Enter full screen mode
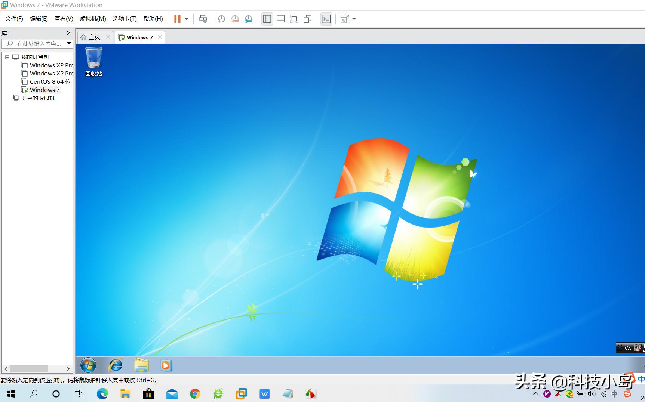Screen dimensions: 645x402 pos(294,19)
